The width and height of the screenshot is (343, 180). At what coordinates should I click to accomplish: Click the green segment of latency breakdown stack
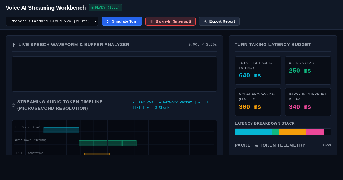tap(276, 132)
